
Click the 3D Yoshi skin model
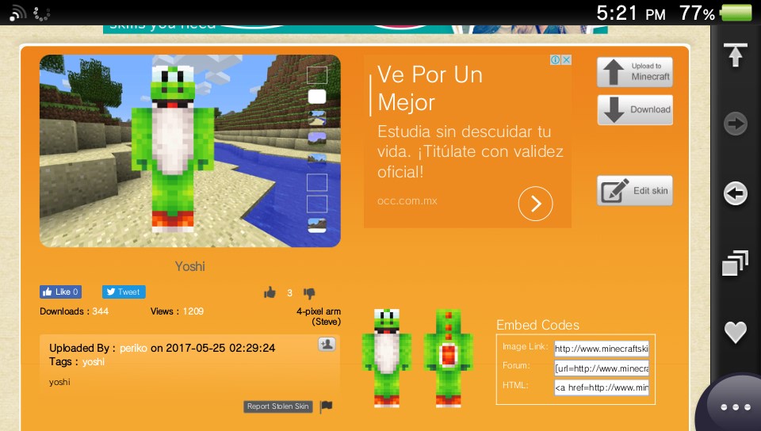(x=172, y=148)
